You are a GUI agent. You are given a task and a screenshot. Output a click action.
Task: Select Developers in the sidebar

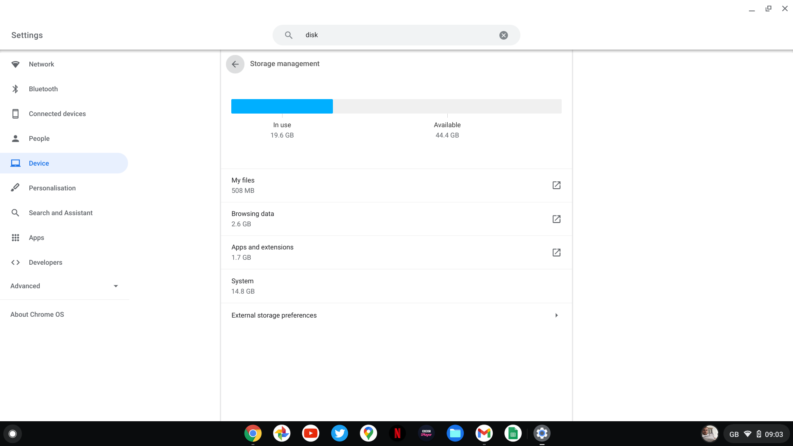[45, 263]
